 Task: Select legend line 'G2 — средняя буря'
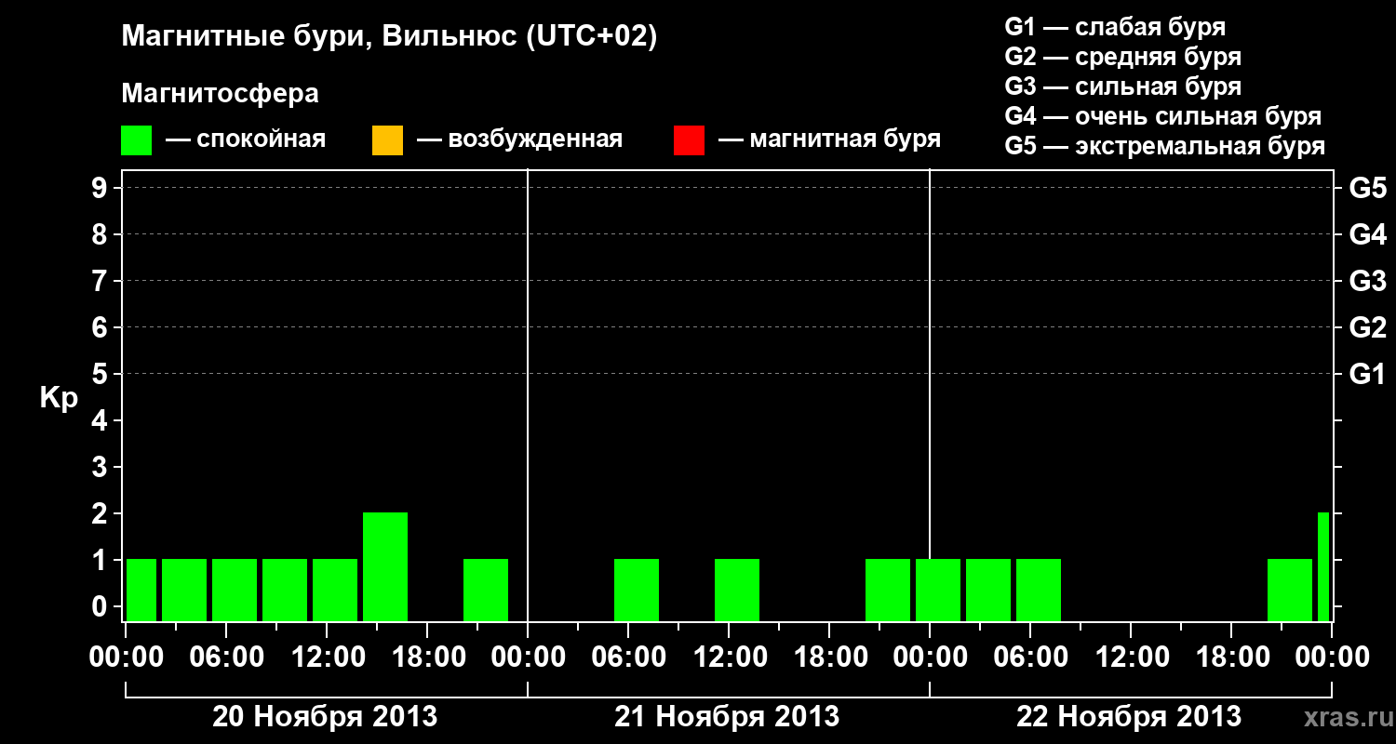point(1122,57)
